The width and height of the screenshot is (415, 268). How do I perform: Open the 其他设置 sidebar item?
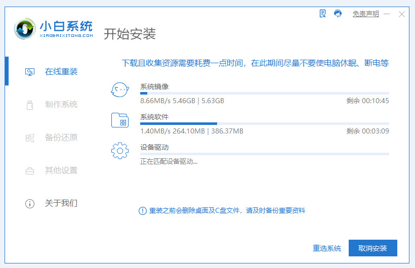pos(61,170)
